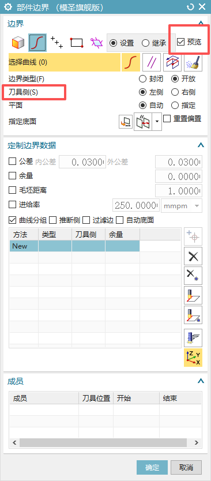Click the members list scroll left arrow
Screen dimensions: 211x481
[14, 443]
